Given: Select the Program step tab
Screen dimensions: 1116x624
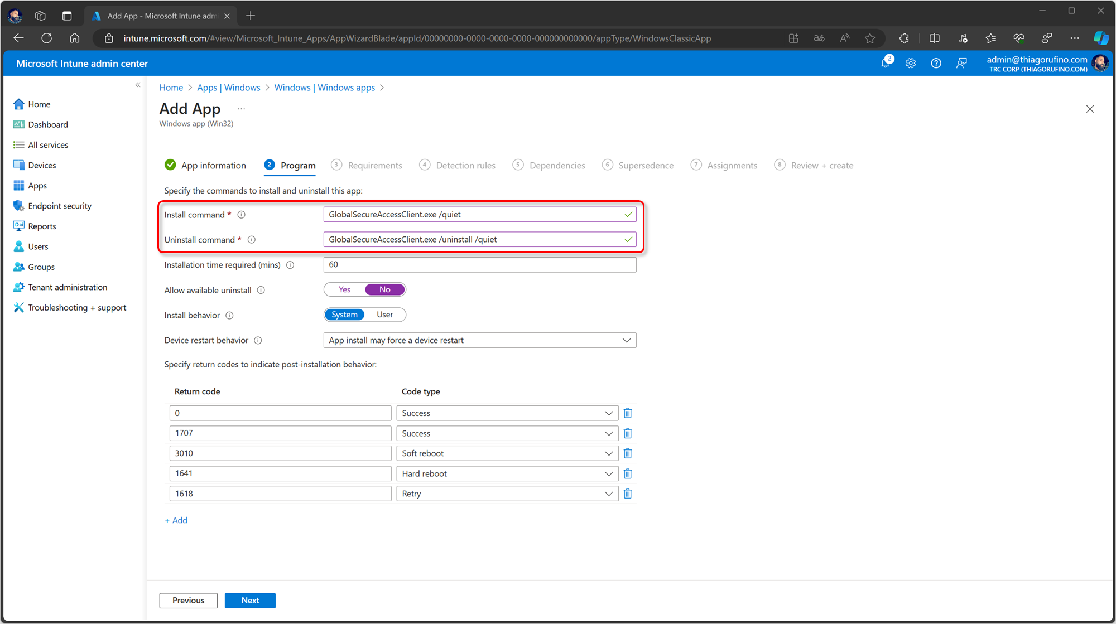Looking at the screenshot, I should (290, 165).
